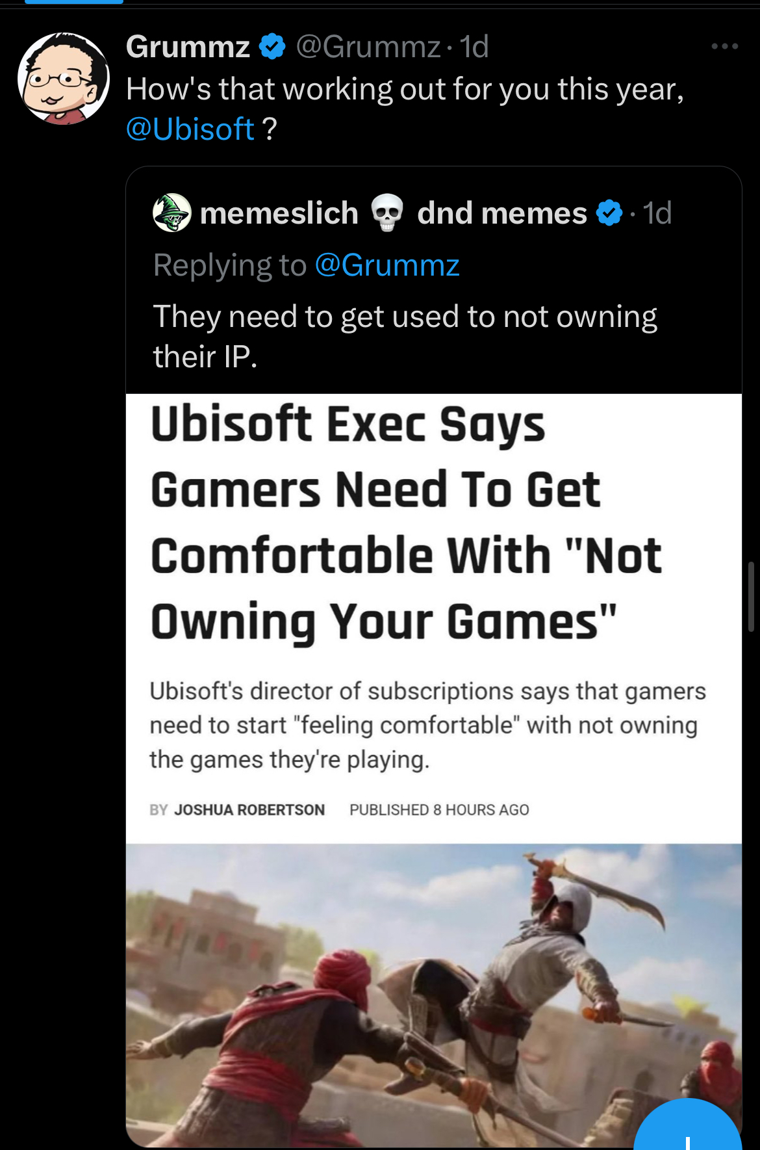
Task: Open memeslich dnd memes profile name
Action: (393, 213)
